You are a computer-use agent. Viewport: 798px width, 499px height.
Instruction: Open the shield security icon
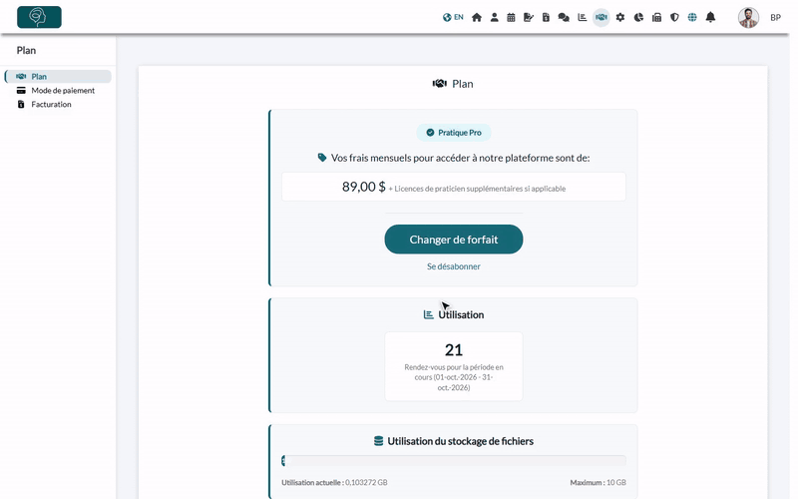674,17
